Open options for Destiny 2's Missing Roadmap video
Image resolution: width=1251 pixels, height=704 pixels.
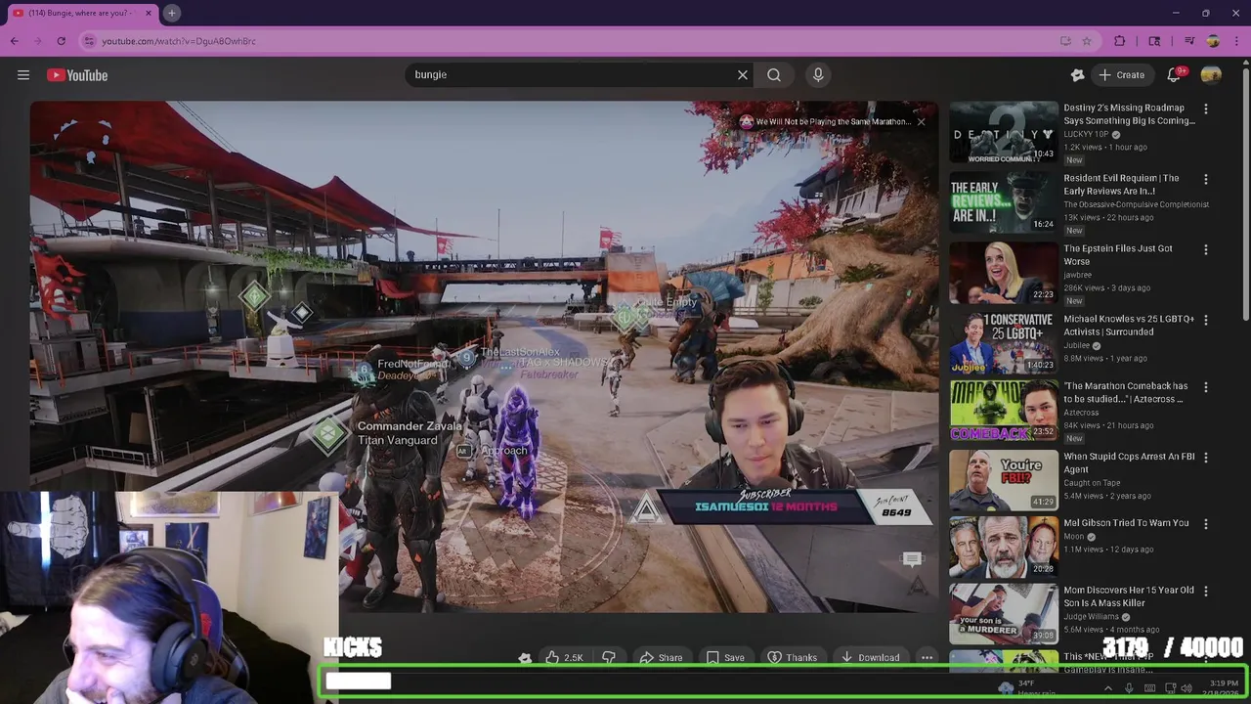point(1205,110)
